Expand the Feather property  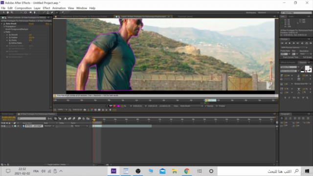point(7,38)
